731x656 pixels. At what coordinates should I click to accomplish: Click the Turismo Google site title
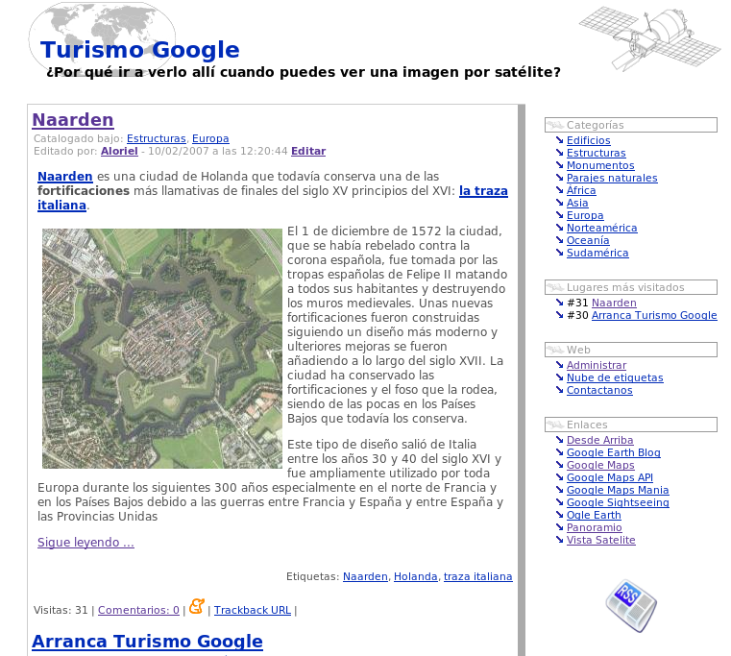tap(140, 49)
